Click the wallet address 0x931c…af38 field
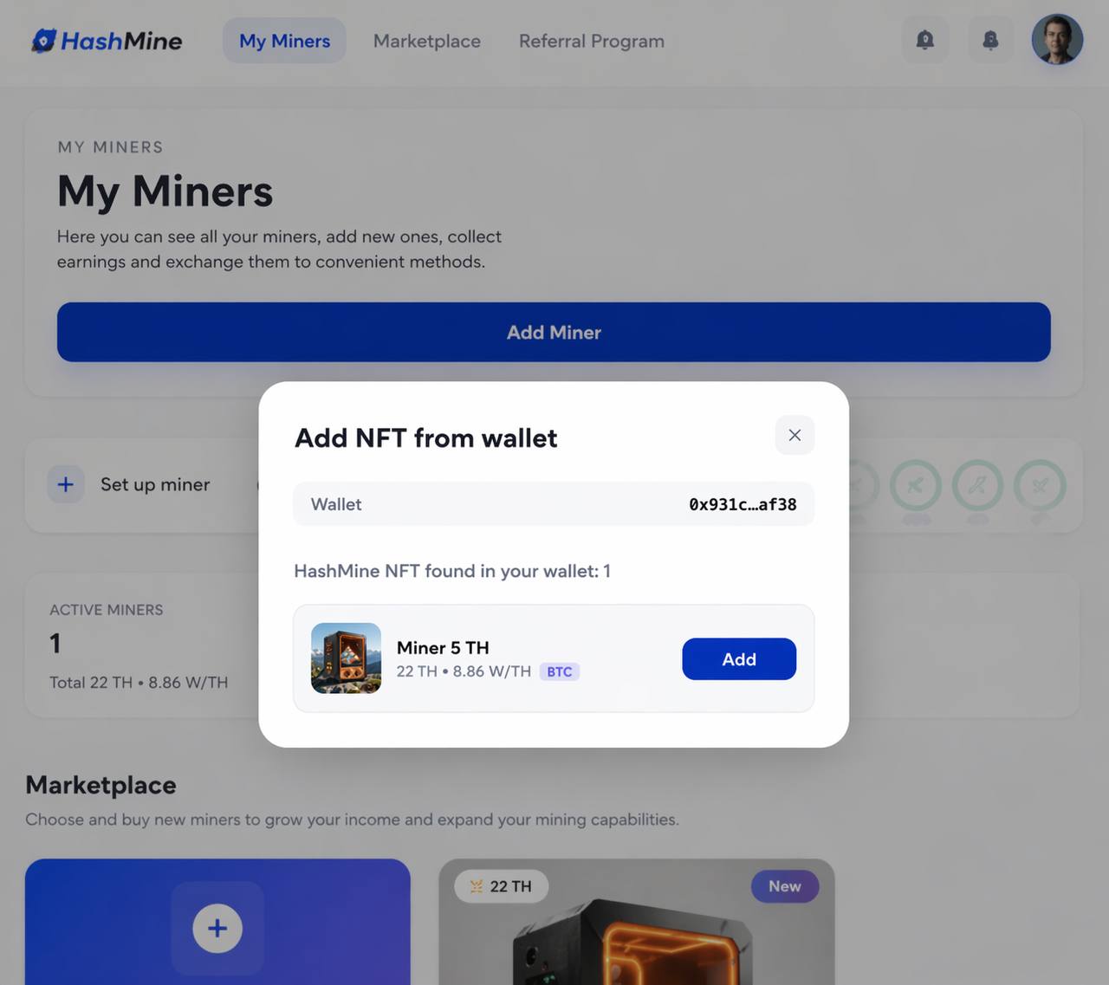Image resolution: width=1109 pixels, height=985 pixels. click(x=554, y=504)
